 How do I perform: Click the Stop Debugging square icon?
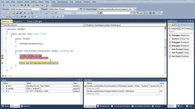pyautogui.click(x=10, y=5)
